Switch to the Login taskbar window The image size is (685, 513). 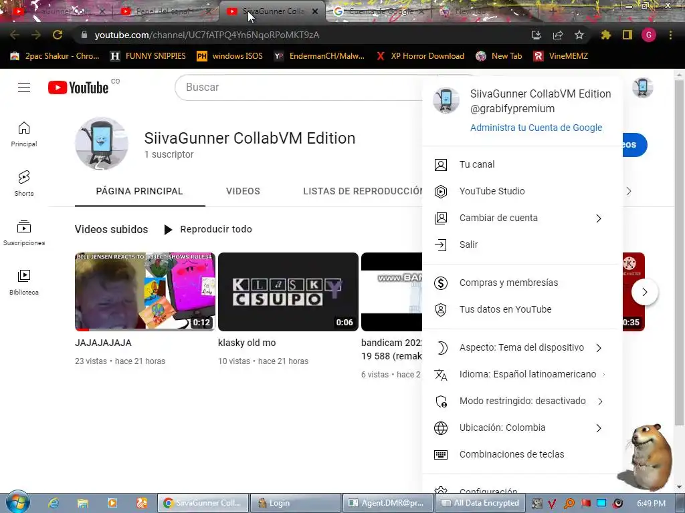(295, 503)
